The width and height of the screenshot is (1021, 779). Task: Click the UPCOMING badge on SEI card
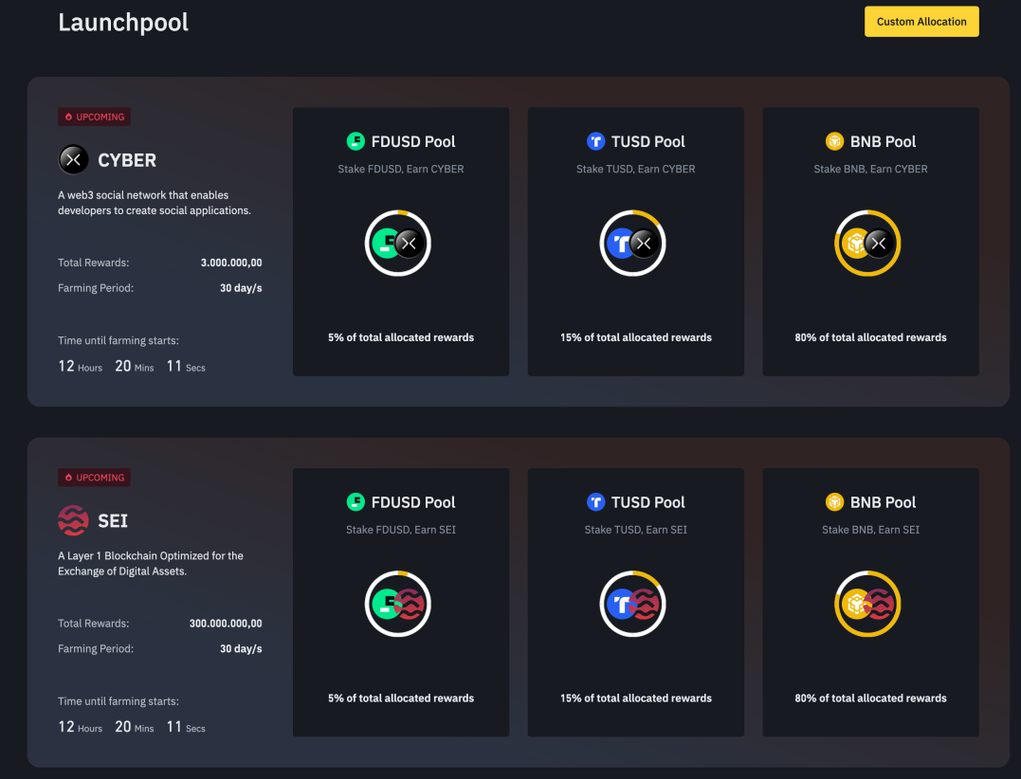point(94,478)
